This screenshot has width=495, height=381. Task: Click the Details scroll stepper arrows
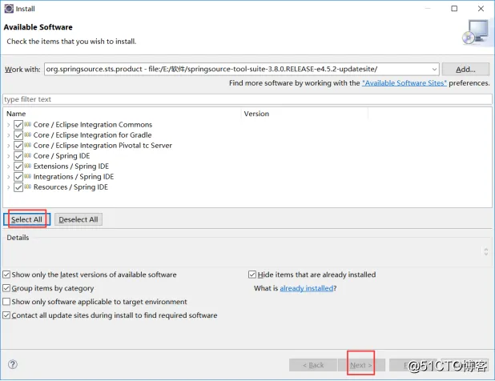coord(486,251)
